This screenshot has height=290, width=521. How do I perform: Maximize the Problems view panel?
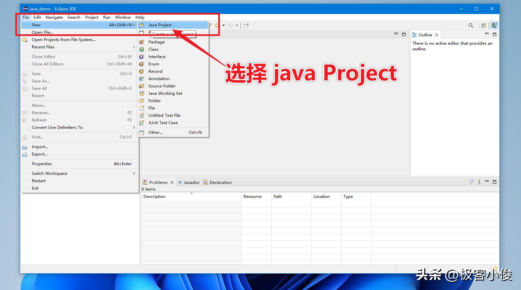[495, 182]
